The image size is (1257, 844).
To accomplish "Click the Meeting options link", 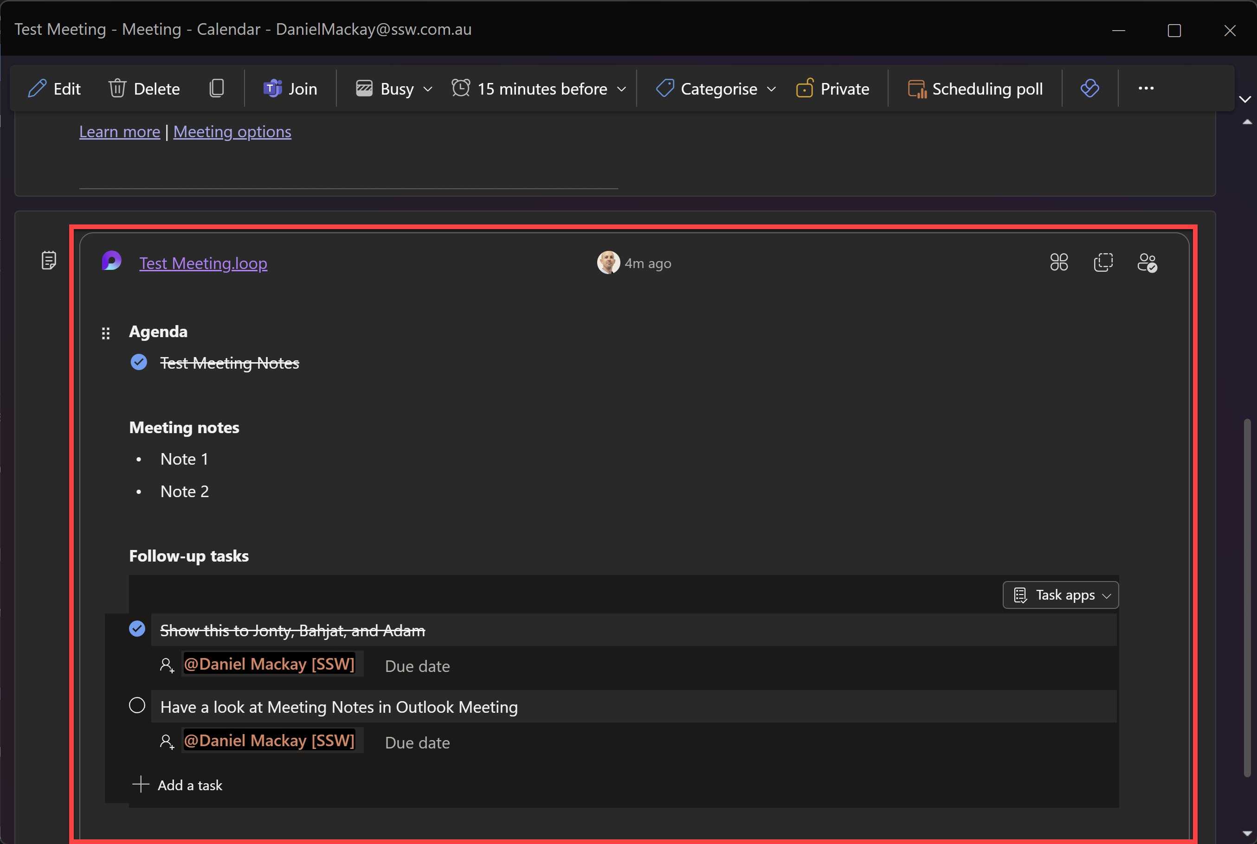I will pyautogui.click(x=232, y=131).
